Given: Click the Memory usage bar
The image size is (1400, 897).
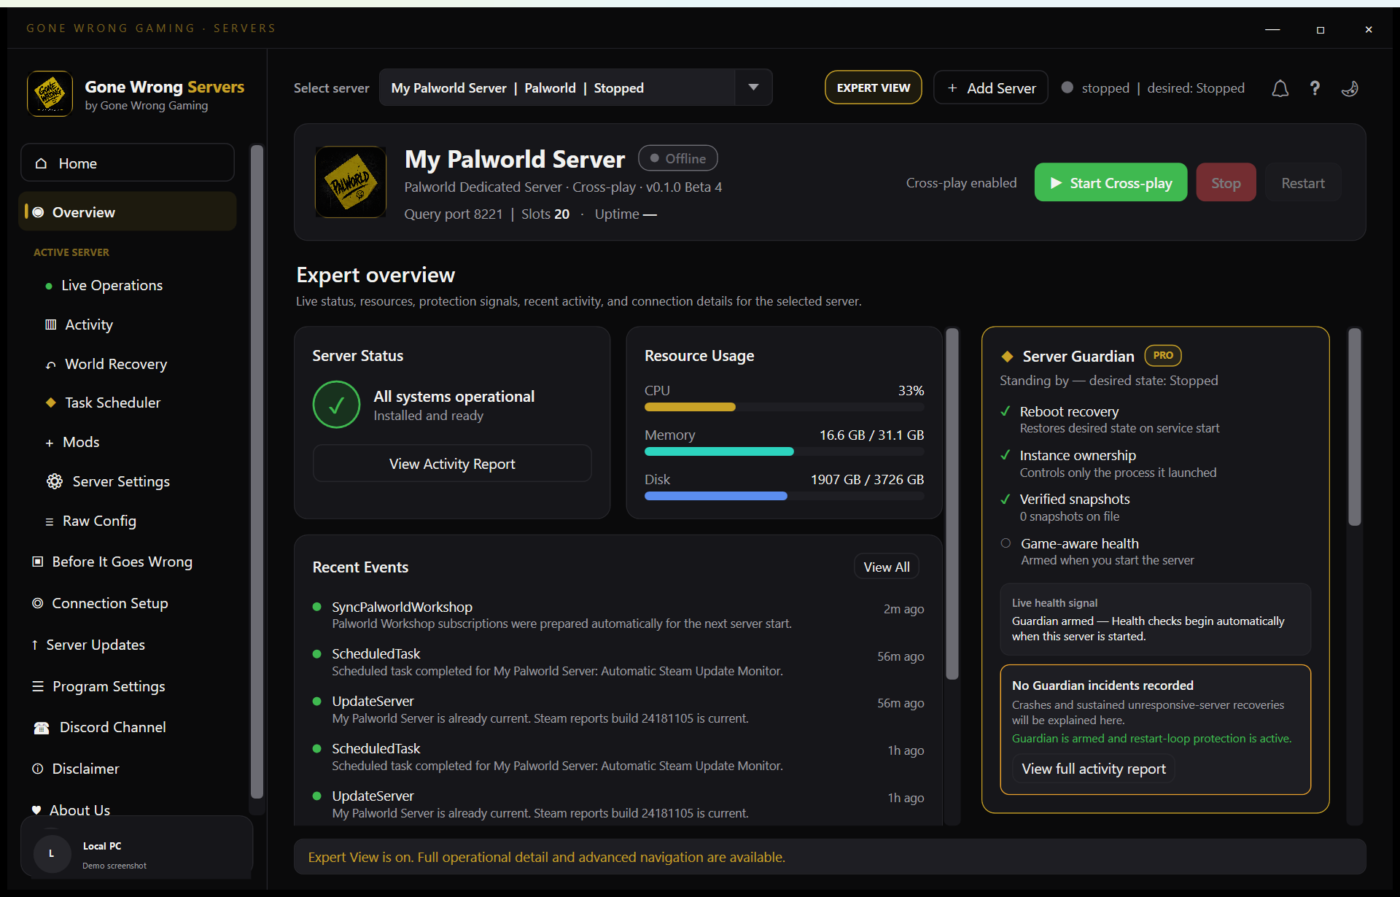Looking at the screenshot, I should pyautogui.click(x=784, y=452).
